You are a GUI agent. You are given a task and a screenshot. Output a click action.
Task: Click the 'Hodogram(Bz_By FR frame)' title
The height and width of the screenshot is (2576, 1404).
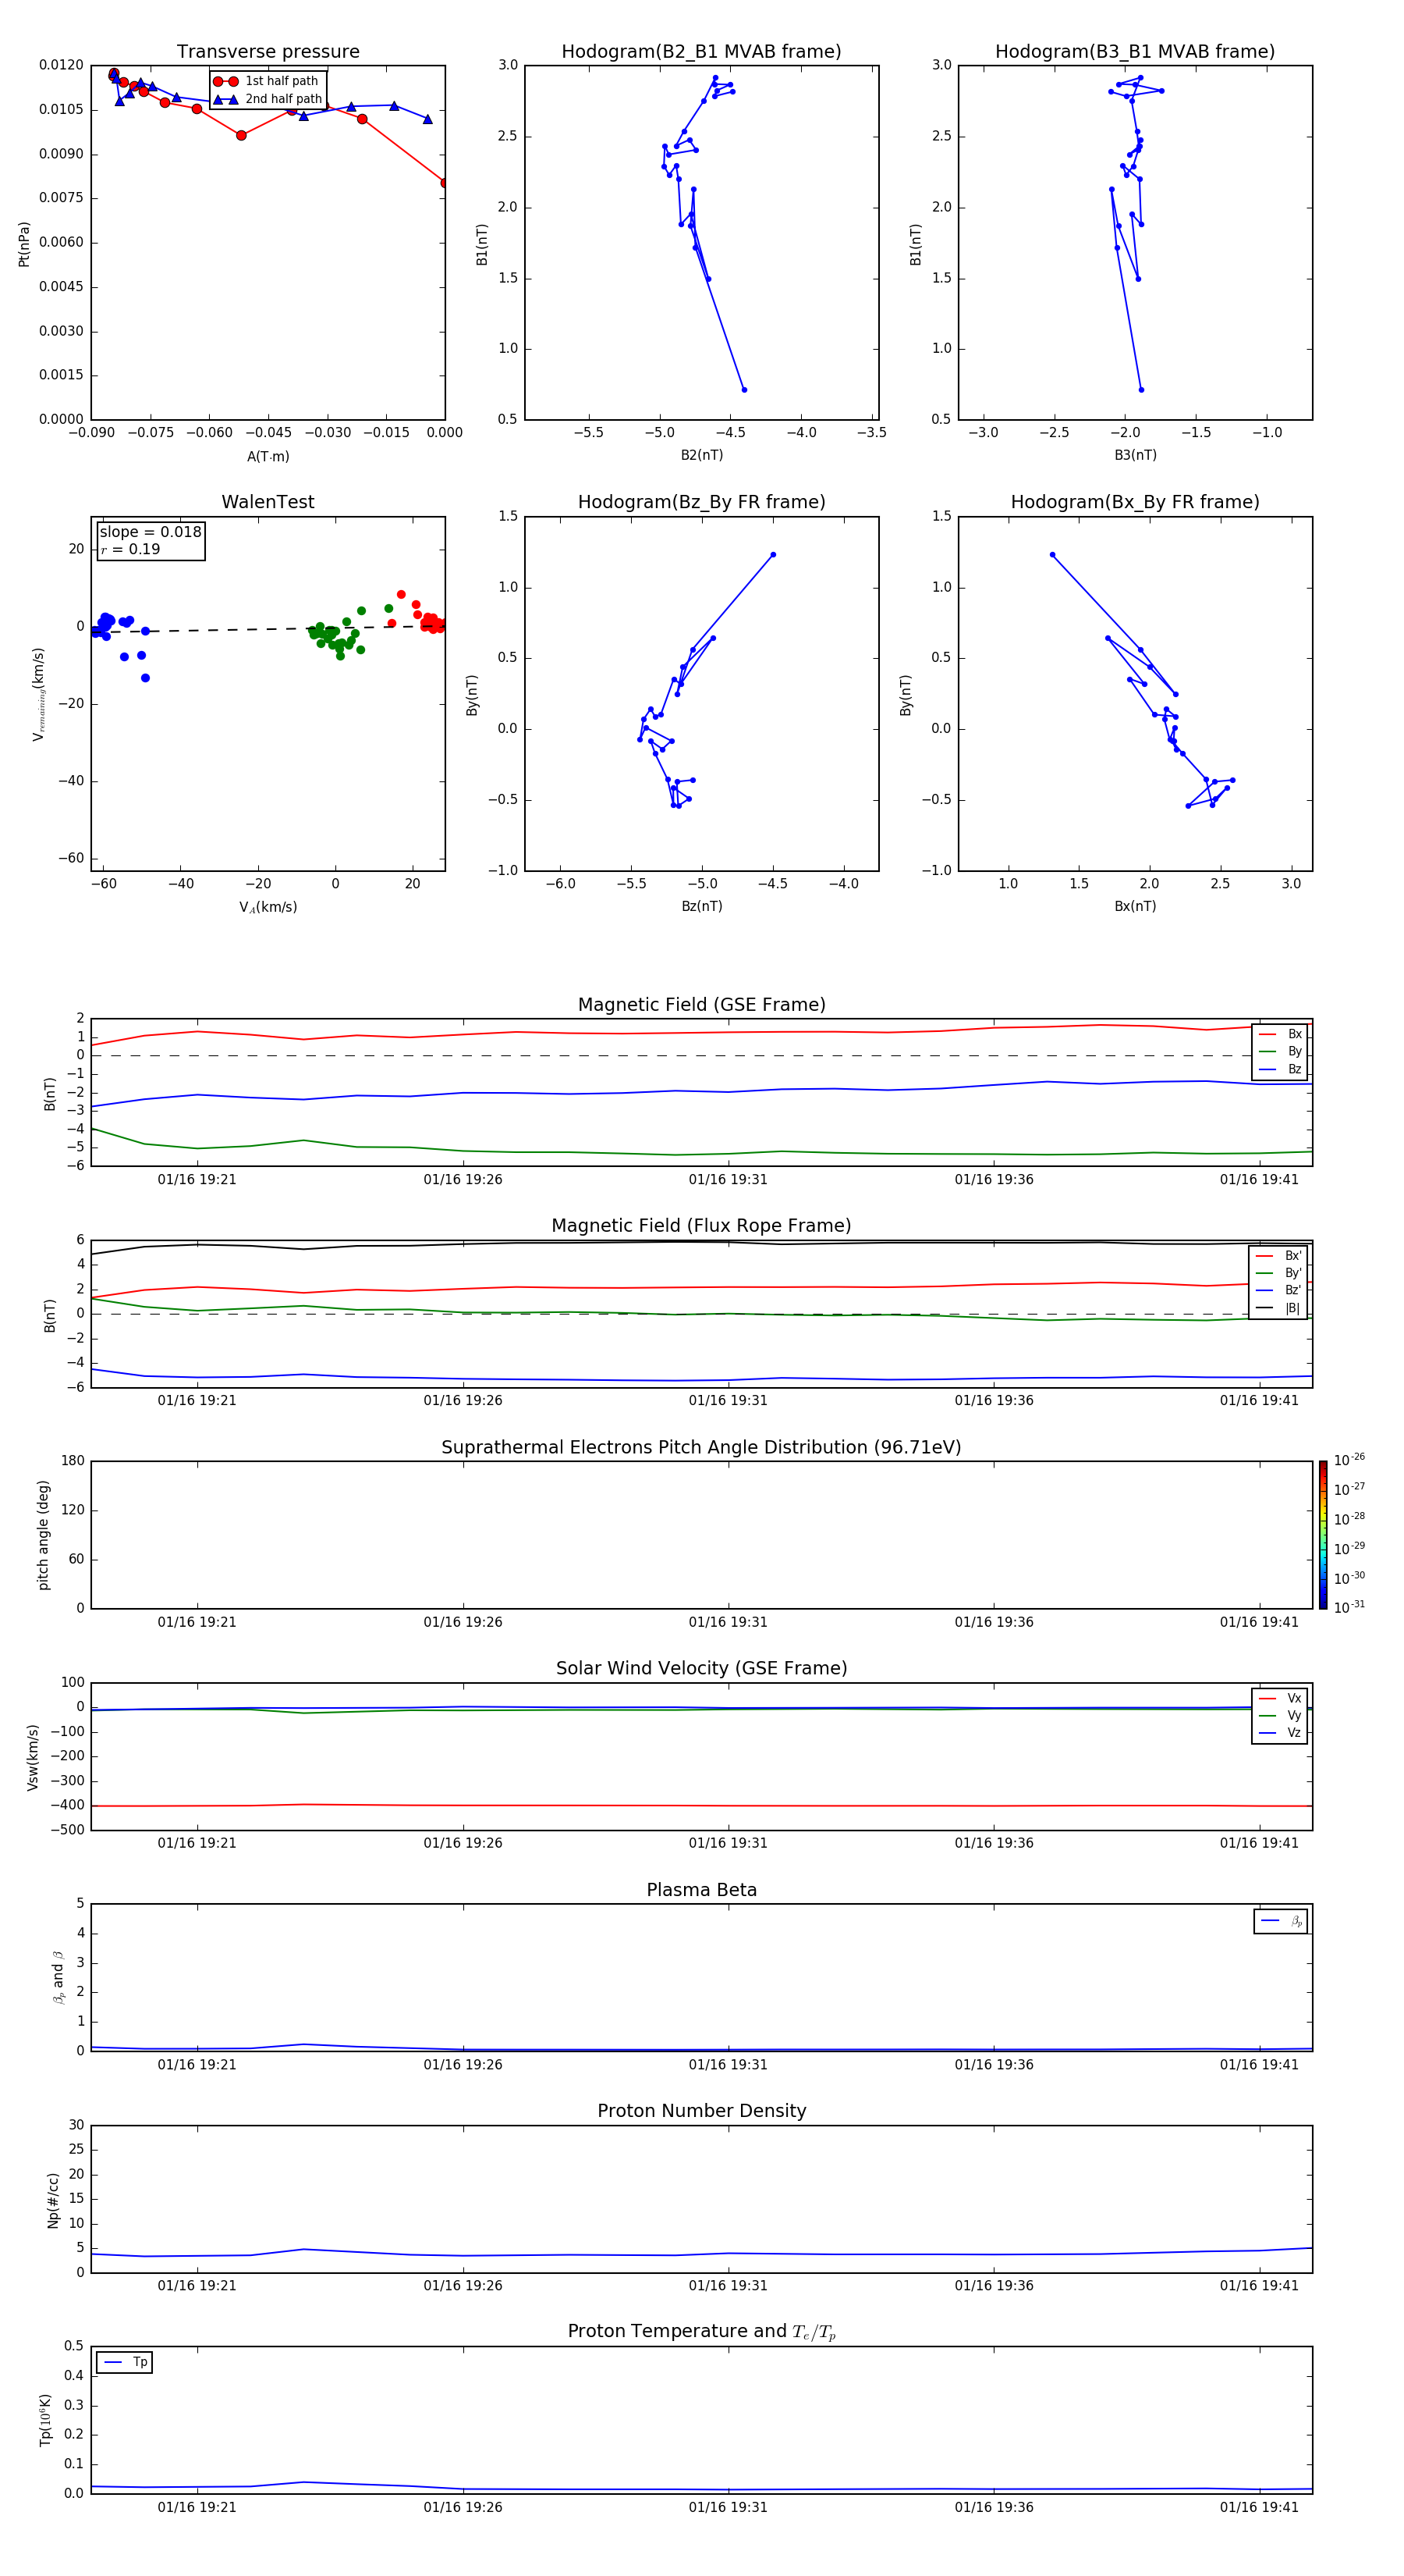coord(701,502)
